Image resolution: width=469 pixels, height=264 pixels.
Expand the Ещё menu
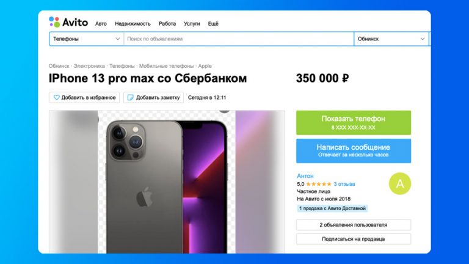(213, 24)
